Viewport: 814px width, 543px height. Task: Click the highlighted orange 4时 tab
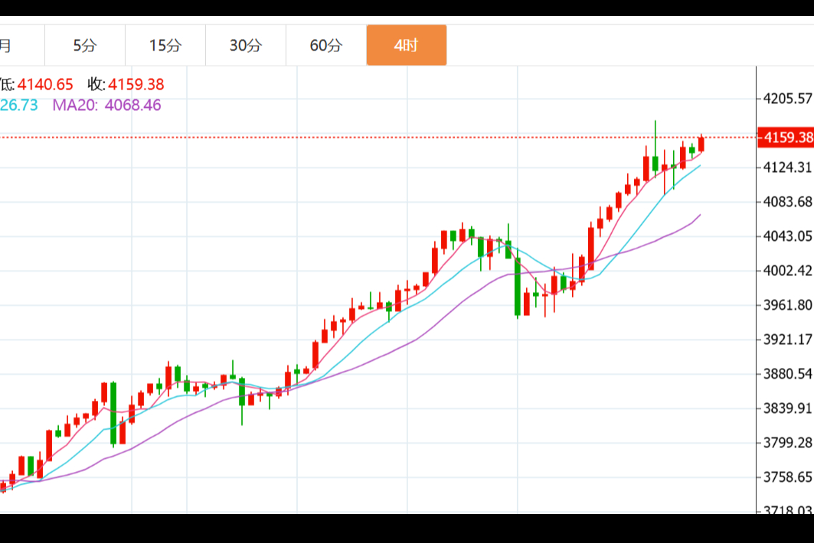406,45
